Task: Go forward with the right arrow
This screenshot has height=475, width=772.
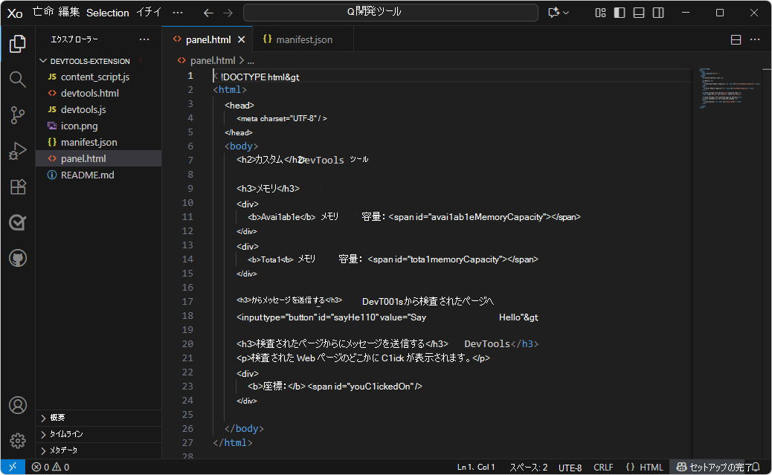Action: click(228, 13)
